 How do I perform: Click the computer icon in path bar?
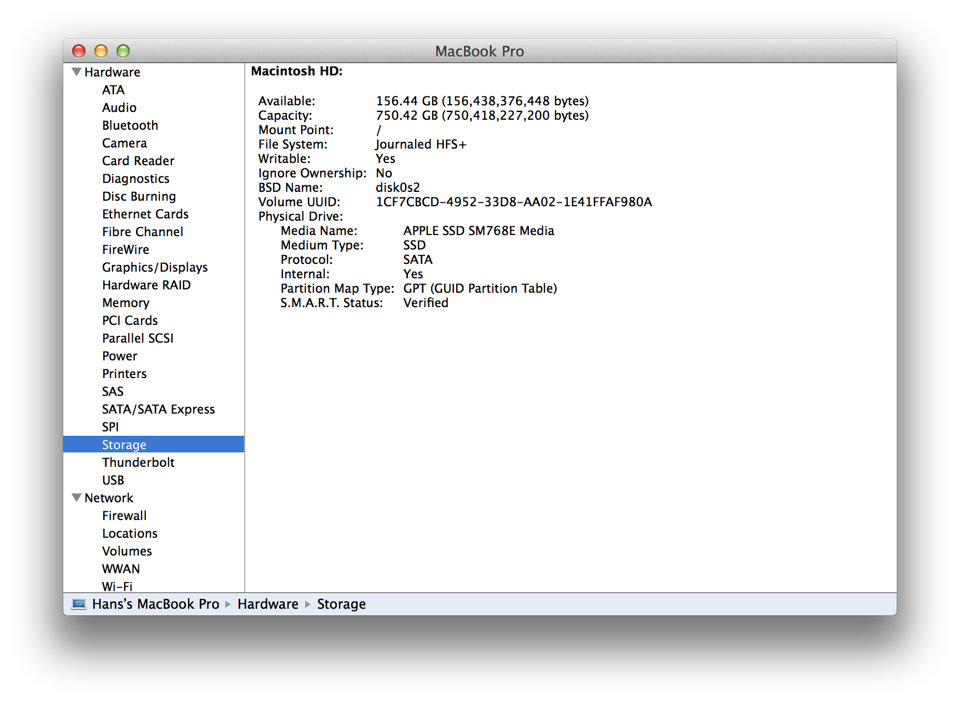tap(79, 604)
